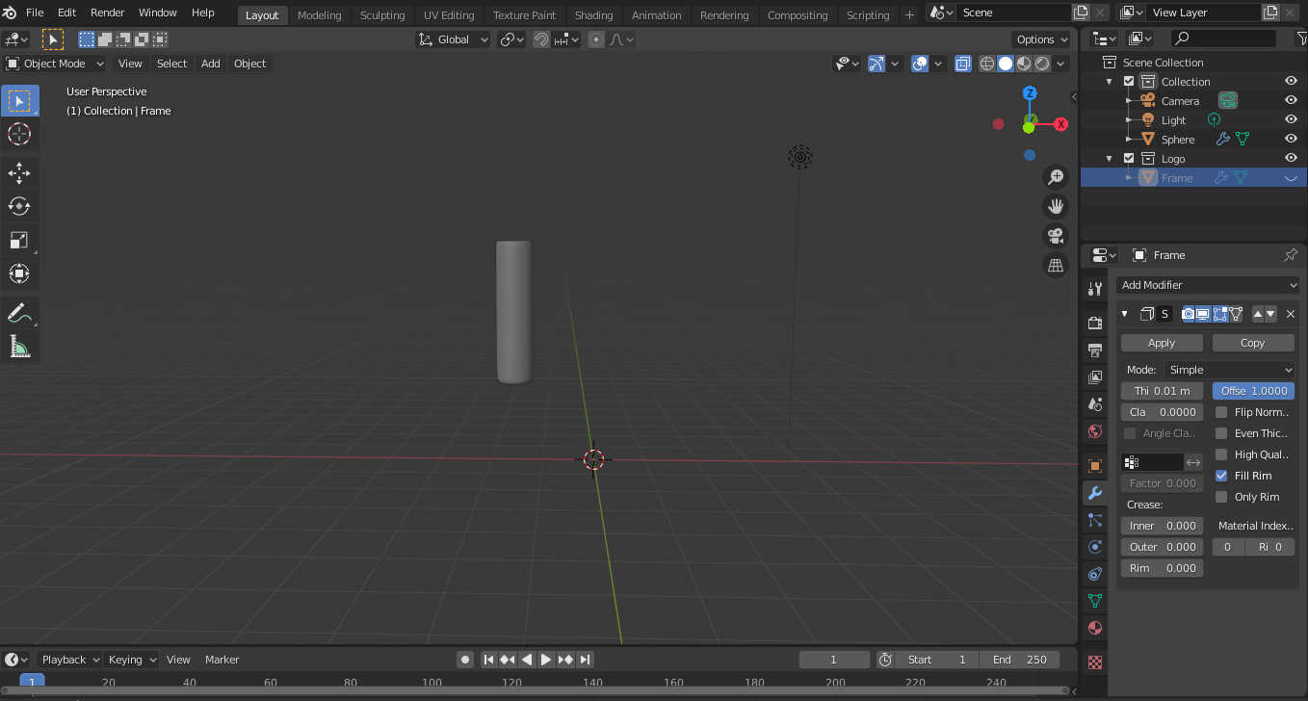Switch to wireframe viewport shading

(987, 64)
